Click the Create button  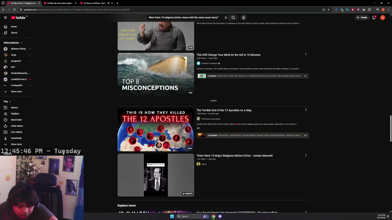(x=362, y=18)
